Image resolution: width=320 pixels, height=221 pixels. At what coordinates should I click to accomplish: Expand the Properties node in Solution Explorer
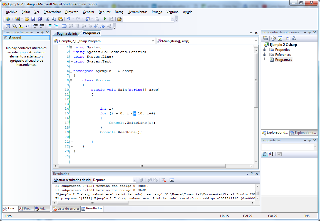(264, 50)
